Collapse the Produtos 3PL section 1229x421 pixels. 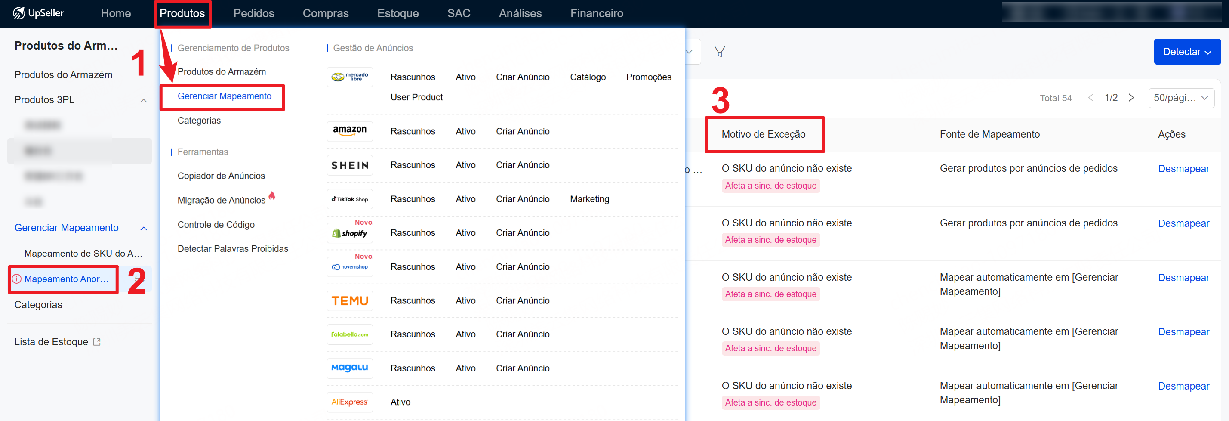[x=143, y=100]
